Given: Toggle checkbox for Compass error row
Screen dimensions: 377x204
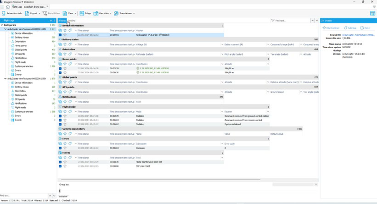Looking at the screenshot, I should click(x=60, y=148).
